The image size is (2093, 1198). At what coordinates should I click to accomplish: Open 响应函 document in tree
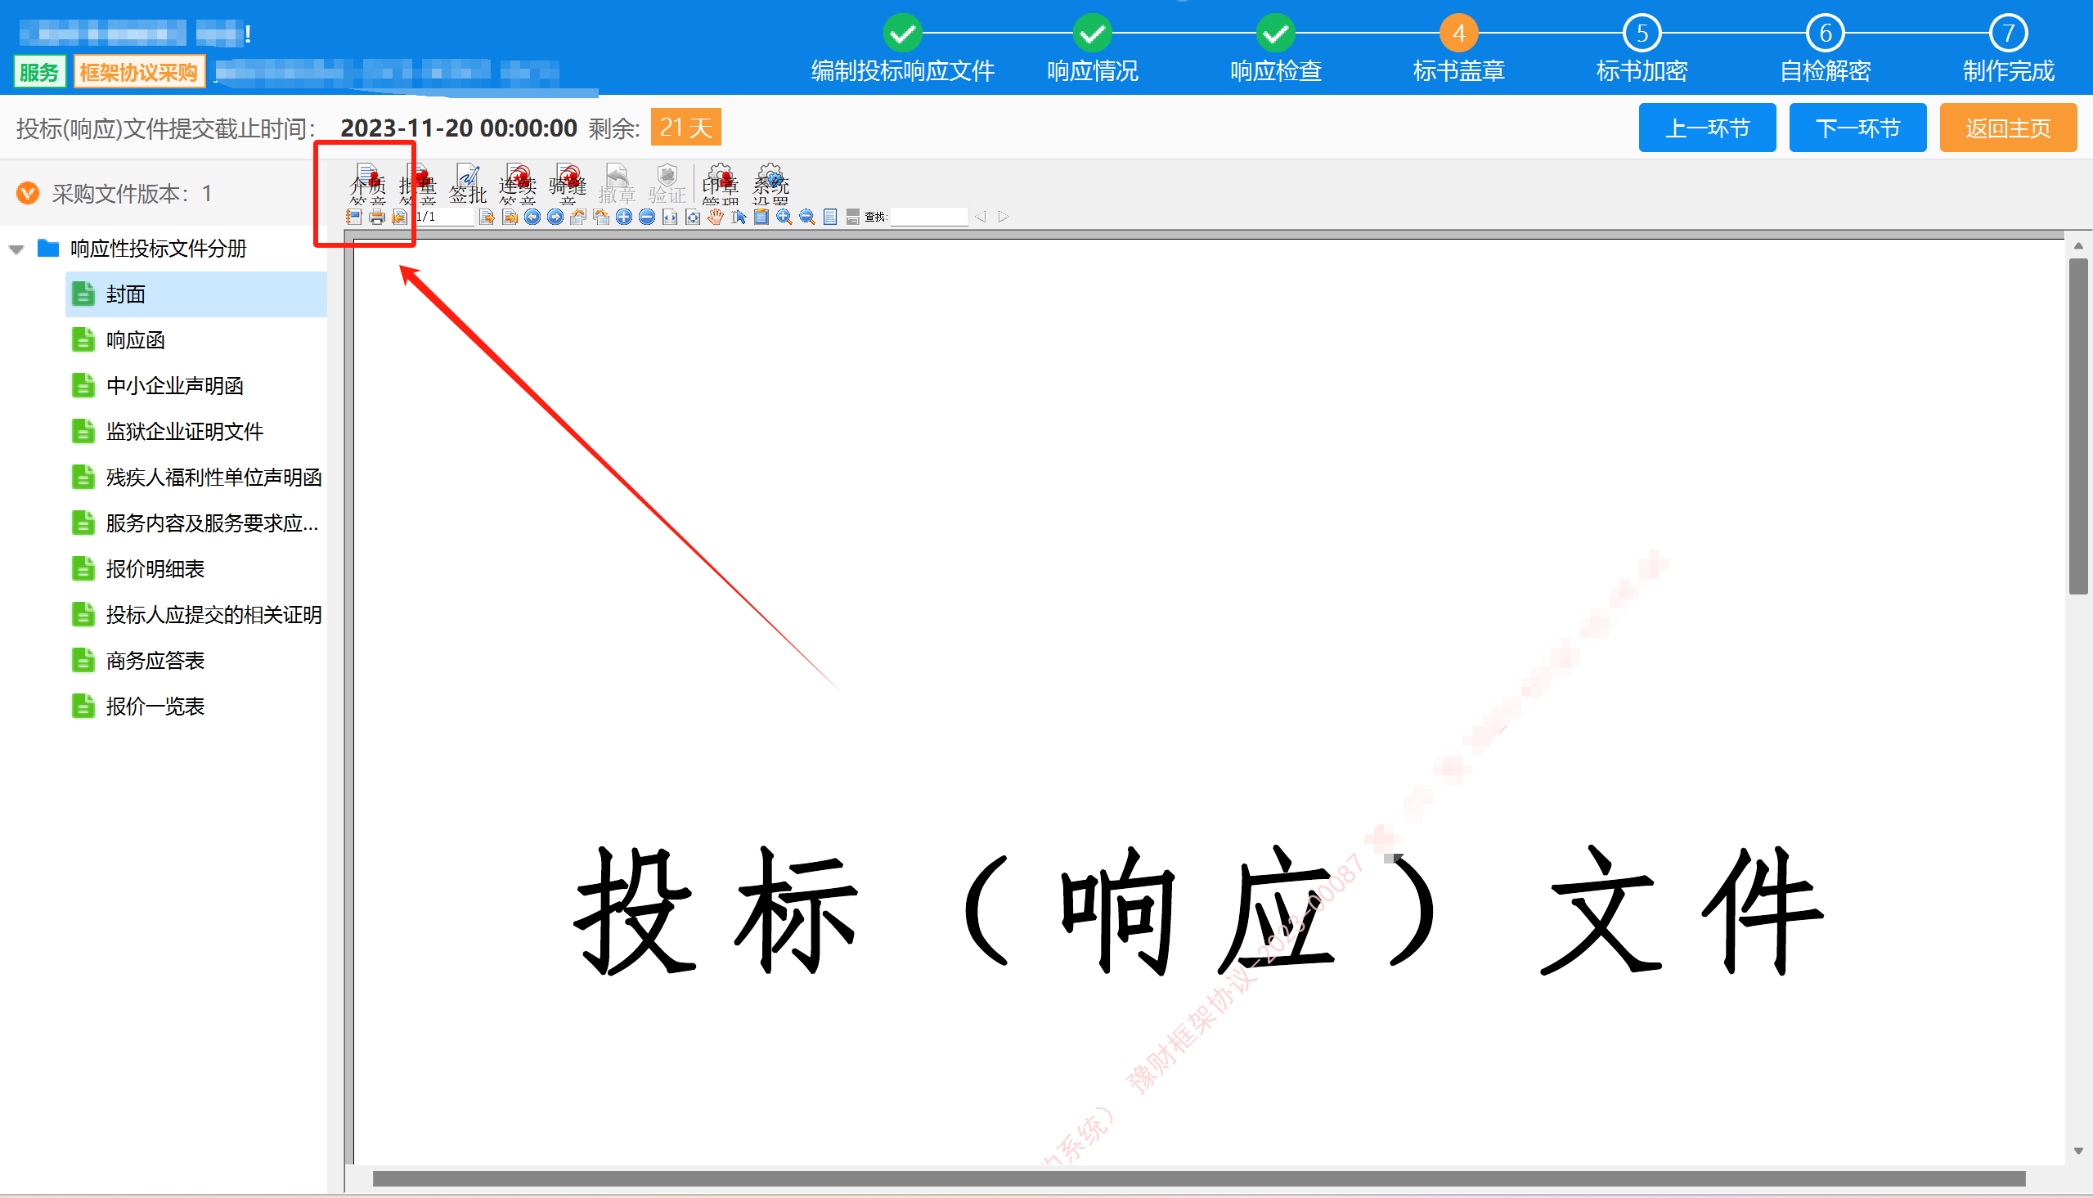tap(136, 340)
